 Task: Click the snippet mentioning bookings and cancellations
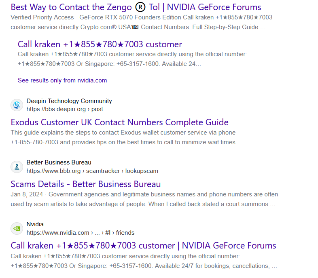pos(144,261)
